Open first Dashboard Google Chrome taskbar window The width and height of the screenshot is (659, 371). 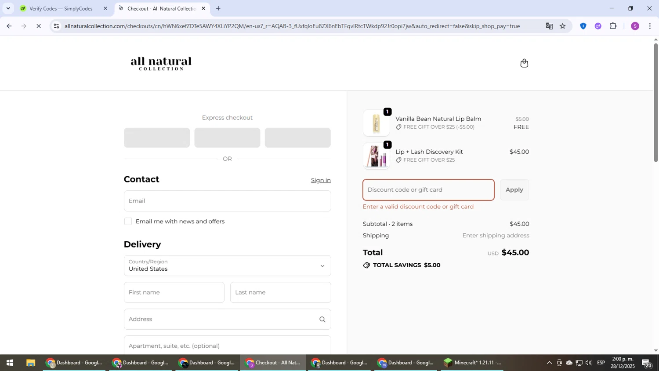click(x=75, y=363)
